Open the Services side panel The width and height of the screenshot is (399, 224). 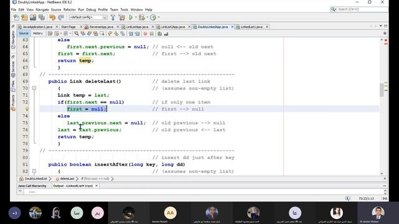(x=13, y=69)
